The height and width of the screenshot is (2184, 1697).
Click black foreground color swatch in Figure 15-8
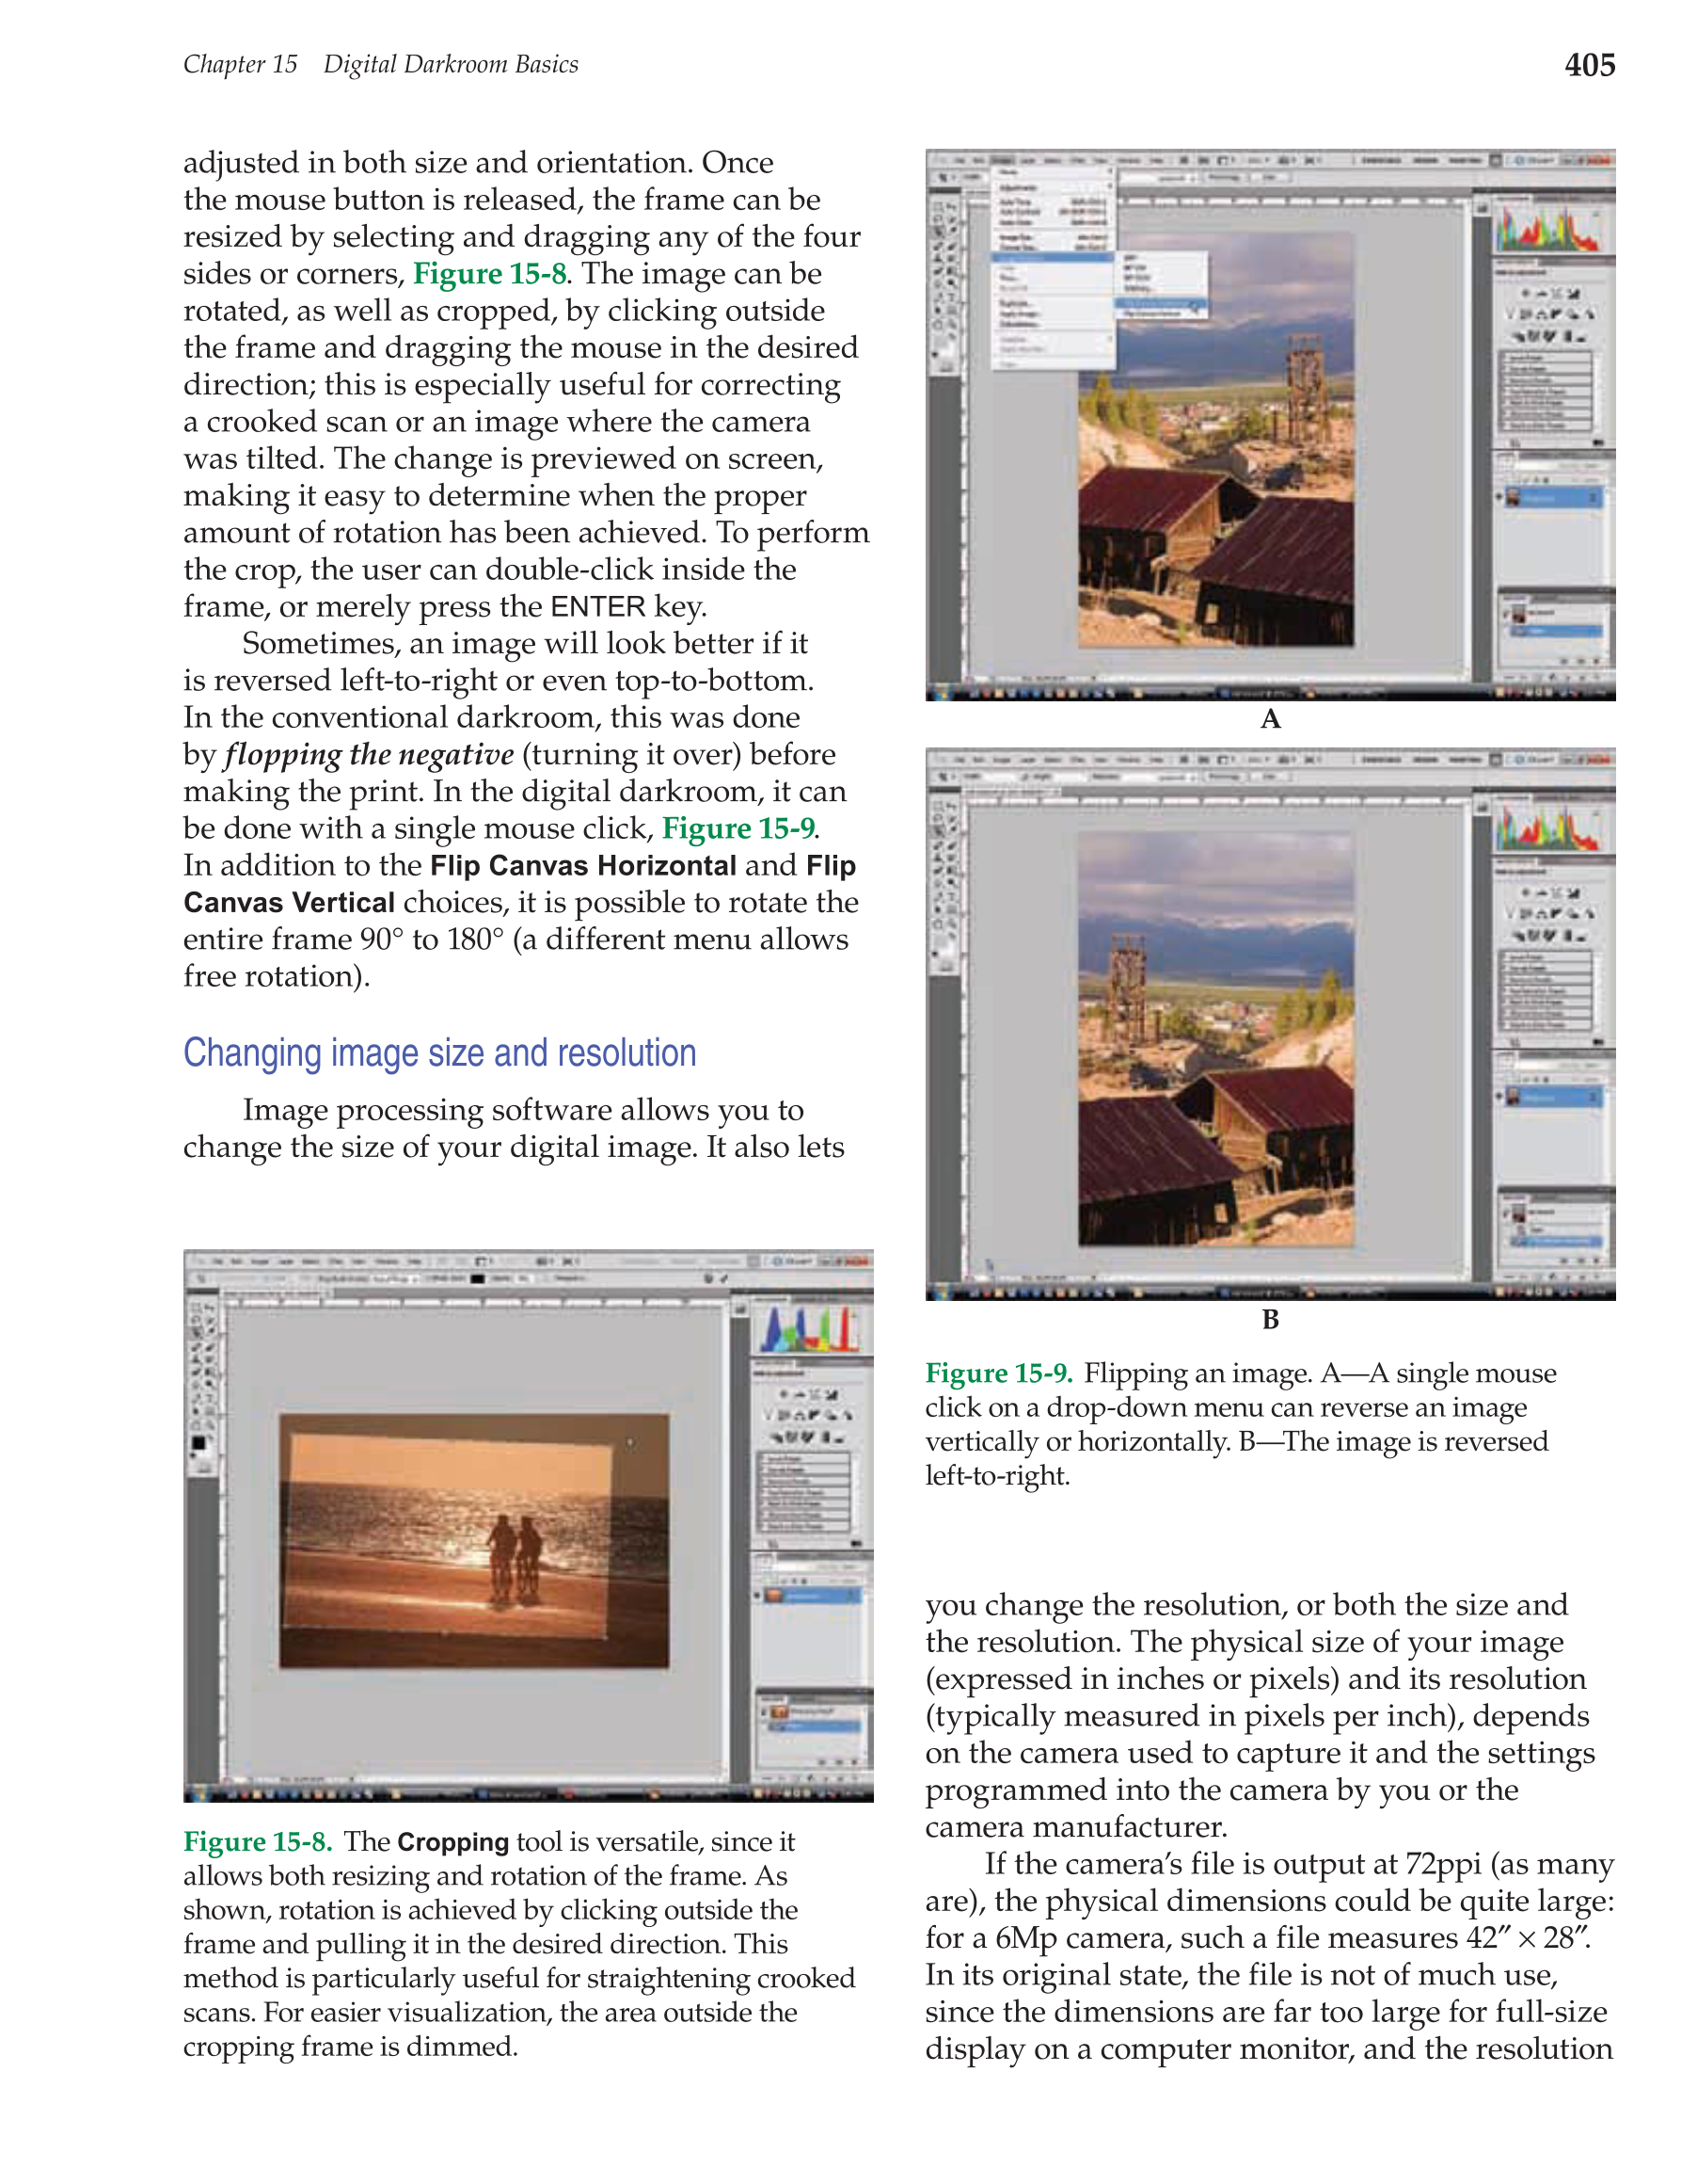point(197,1443)
